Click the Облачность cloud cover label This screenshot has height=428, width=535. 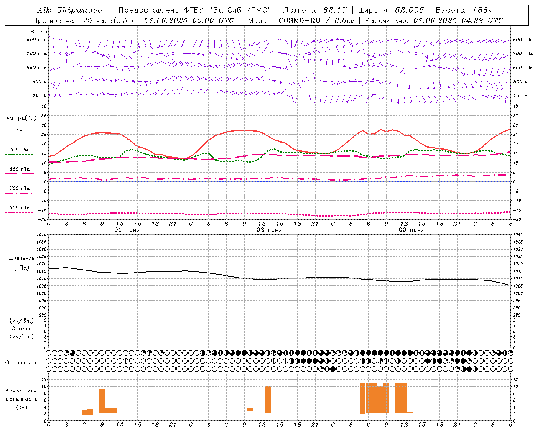(x=21, y=363)
